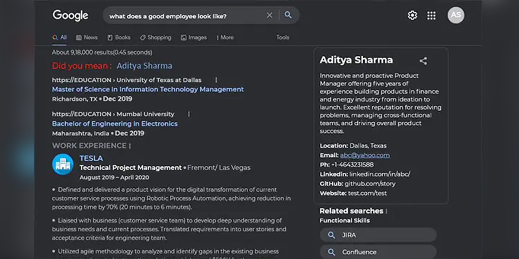Switch to the Images tab
Viewport: 519px width, 259px height.
tap(194, 38)
